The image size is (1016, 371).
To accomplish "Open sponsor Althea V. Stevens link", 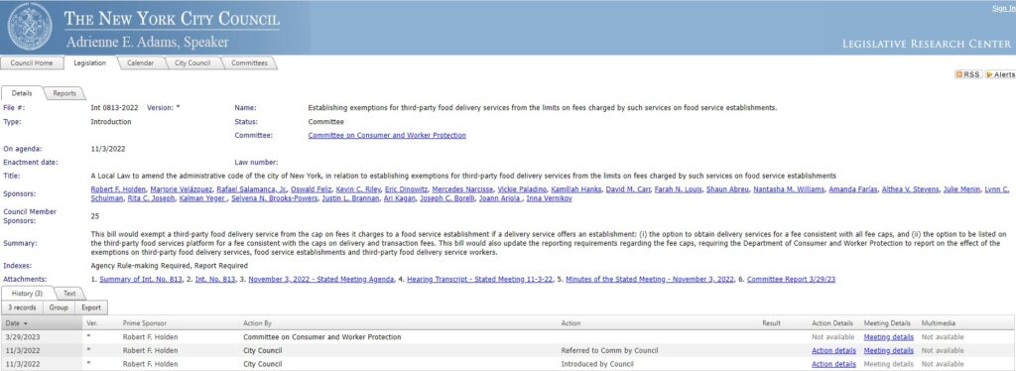I will (x=910, y=189).
